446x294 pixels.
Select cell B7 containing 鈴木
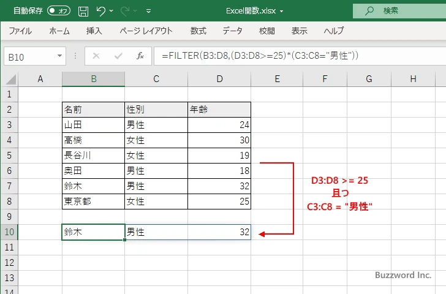(x=93, y=186)
